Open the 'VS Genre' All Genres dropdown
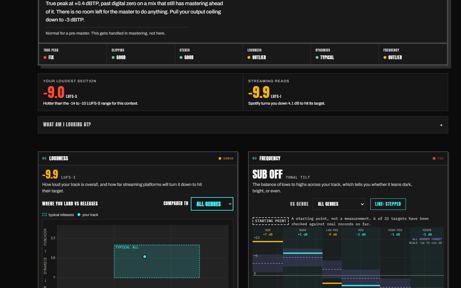 click(x=339, y=204)
